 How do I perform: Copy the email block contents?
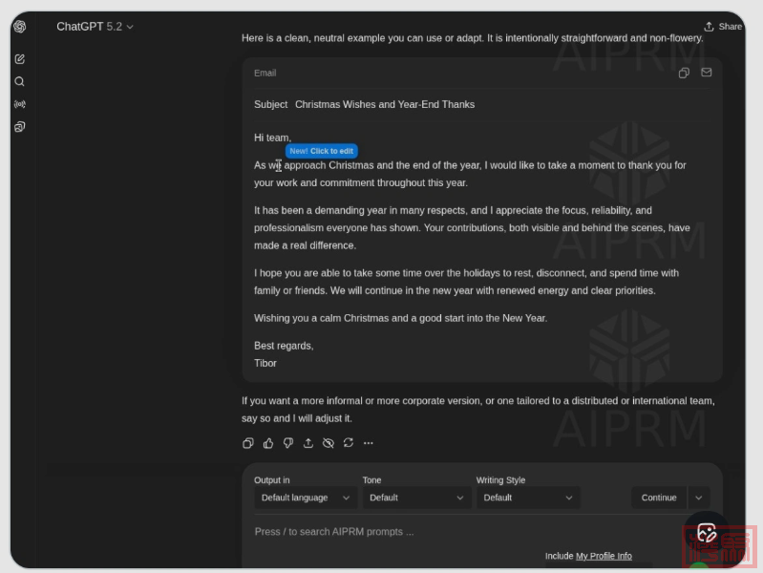click(684, 73)
